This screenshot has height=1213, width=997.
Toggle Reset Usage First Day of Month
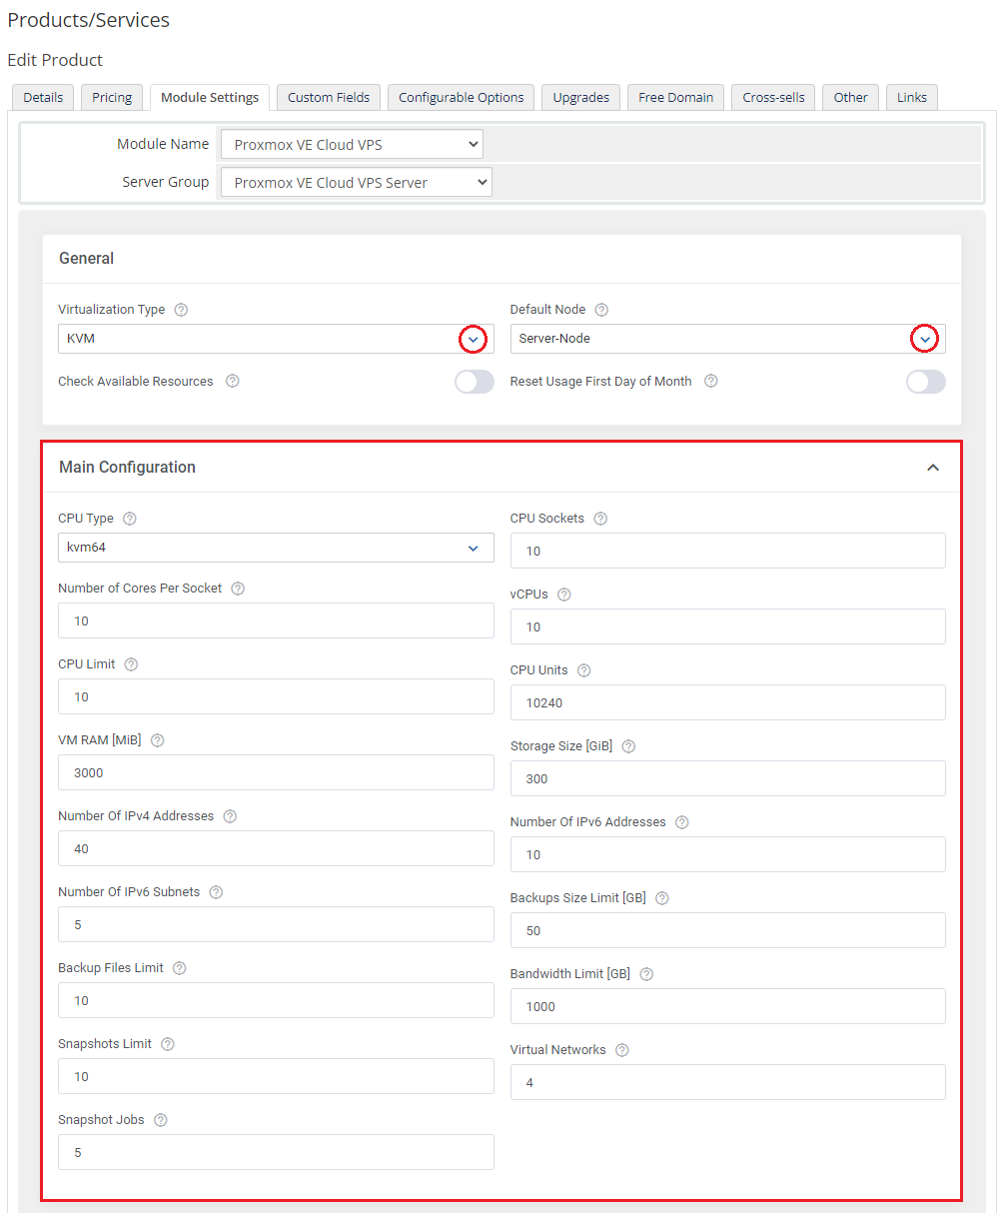click(926, 382)
